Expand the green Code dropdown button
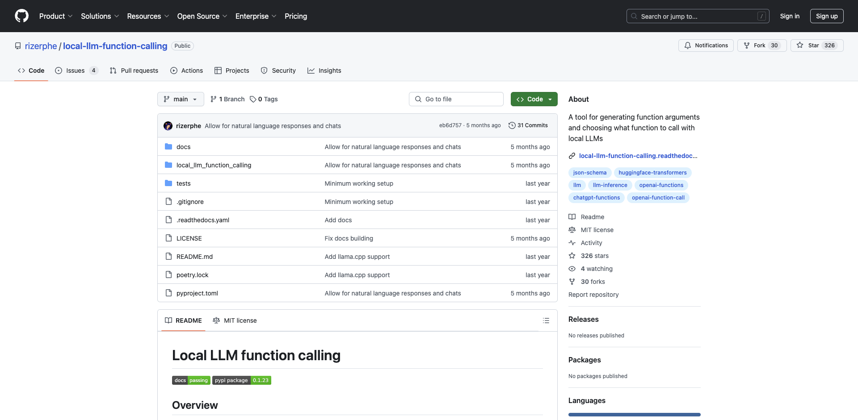Screen dimensions: 858x420 pyautogui.click(x=534, y=99)
